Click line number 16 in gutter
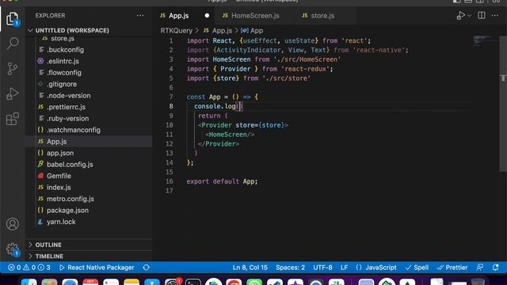 170,181
